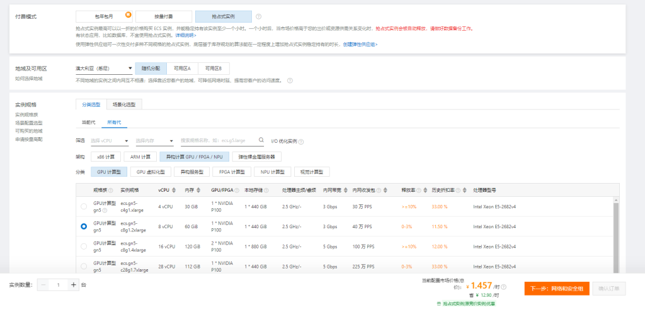The width and height of the screenshot is (645, 310).
Task: Click 下一步：网络和安全组 button
Action: click(x=556, y=289)
